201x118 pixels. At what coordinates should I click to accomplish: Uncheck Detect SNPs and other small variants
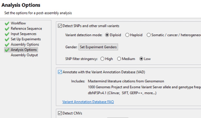(60, 26)
